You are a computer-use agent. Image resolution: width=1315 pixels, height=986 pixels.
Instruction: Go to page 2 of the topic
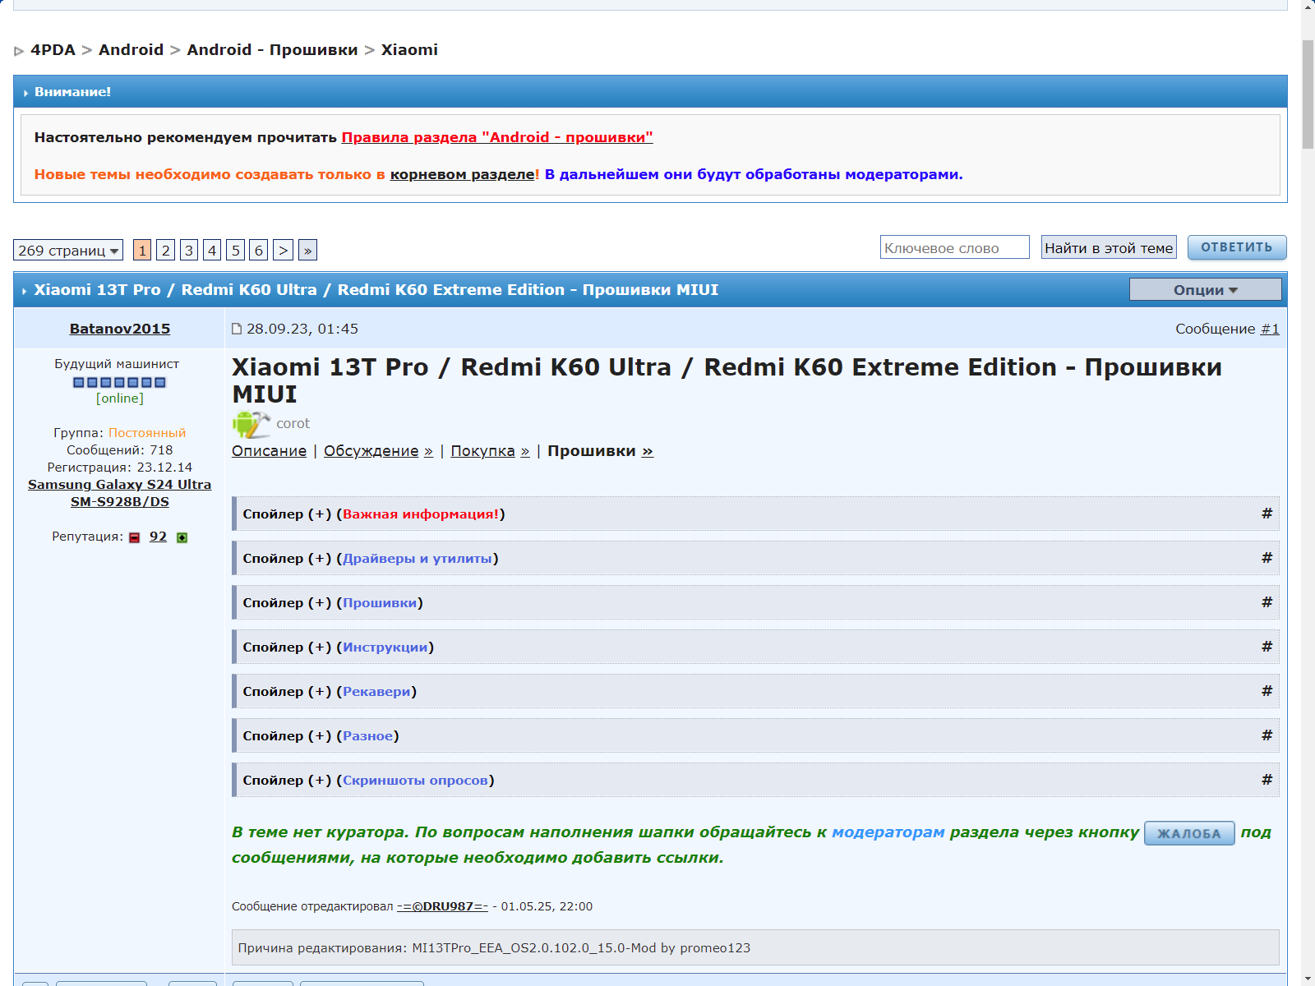pos(166,251)
